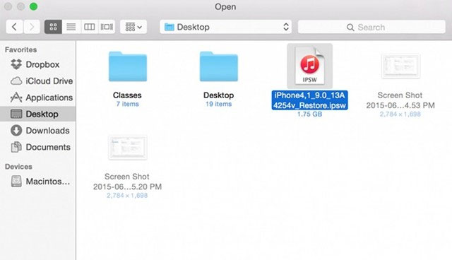Select the Classes folder icon
Image resolution: width=452 pixels, height=260 pixels.
pos(128,66)
